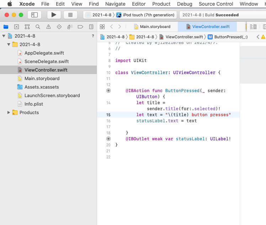This screenshot has width=266, height=225.
Task: Show the Breakpoint navigator
Action: (x=80, y=27)
